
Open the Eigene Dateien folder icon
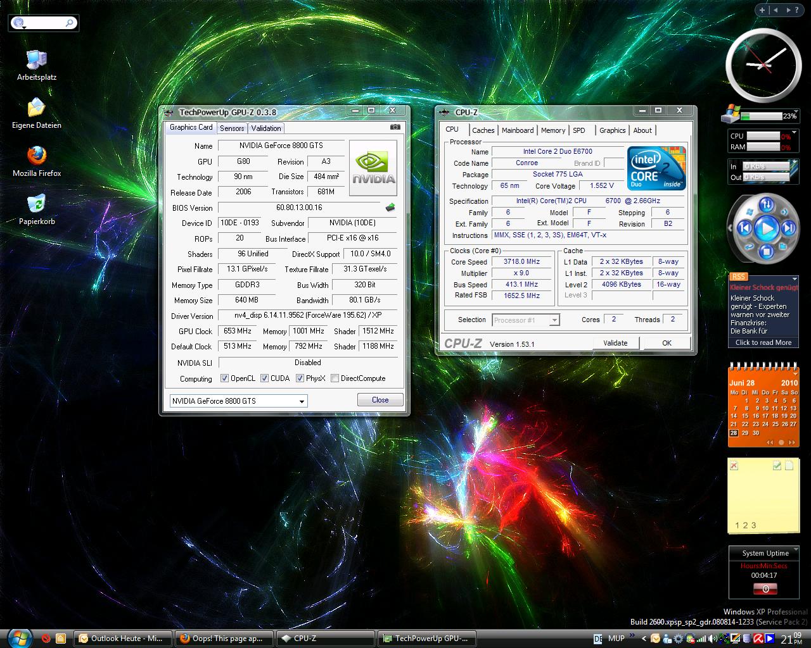[37, 108]
